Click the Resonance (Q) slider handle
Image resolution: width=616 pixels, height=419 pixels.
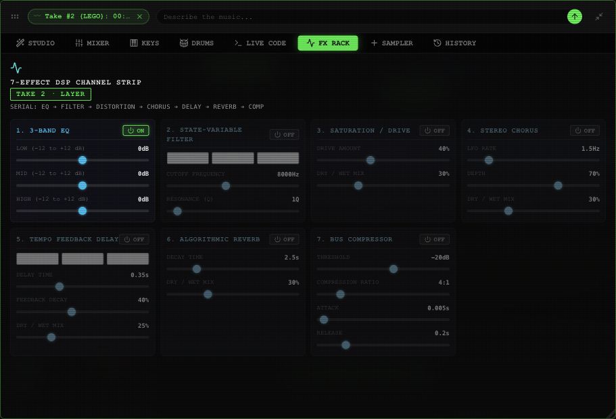tap(178, 212)
